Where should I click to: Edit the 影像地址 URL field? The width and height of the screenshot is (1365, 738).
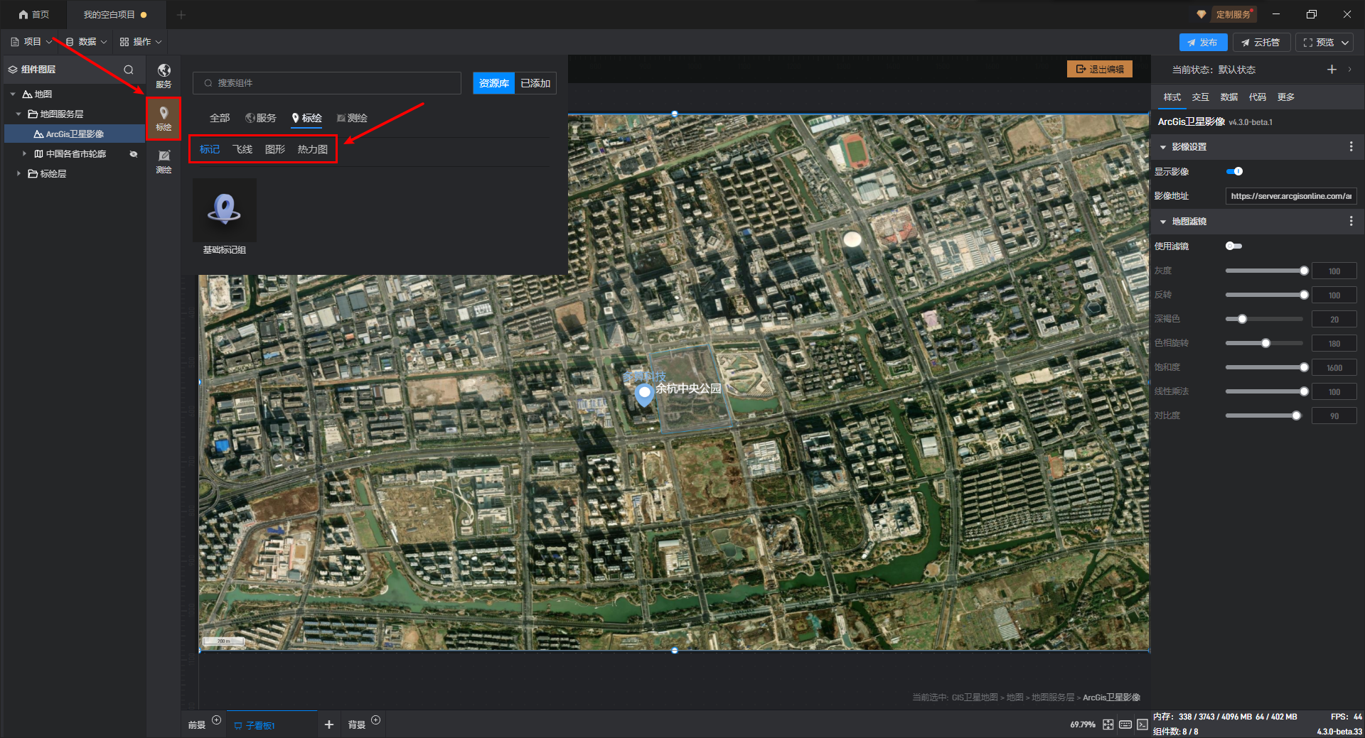pos(1291,196)
